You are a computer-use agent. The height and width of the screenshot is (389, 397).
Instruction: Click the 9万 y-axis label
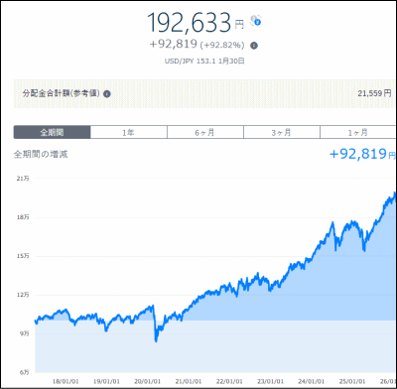24,333
